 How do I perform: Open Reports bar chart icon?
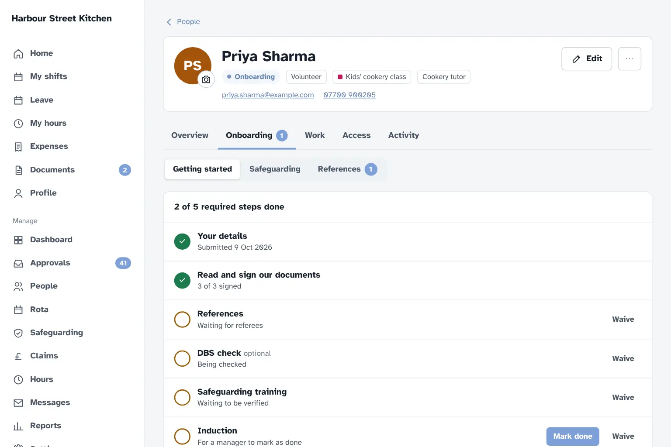pos(18,426)
